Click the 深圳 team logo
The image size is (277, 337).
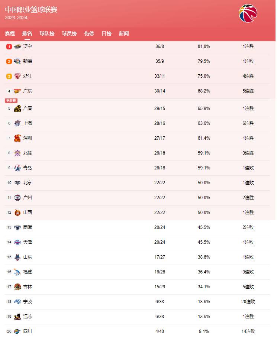[17, 138]
